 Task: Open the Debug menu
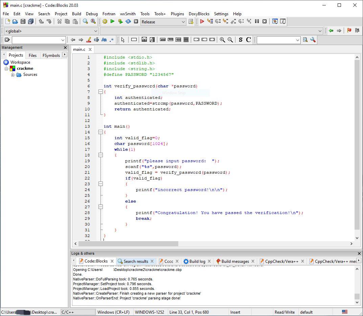[92, 14]
